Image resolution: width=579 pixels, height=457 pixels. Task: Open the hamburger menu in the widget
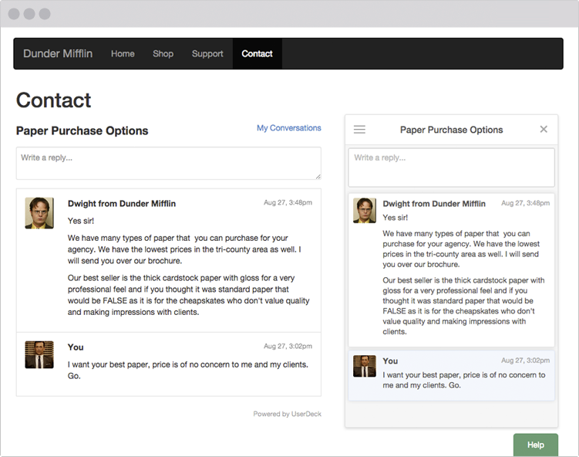(x=359, y=130)
